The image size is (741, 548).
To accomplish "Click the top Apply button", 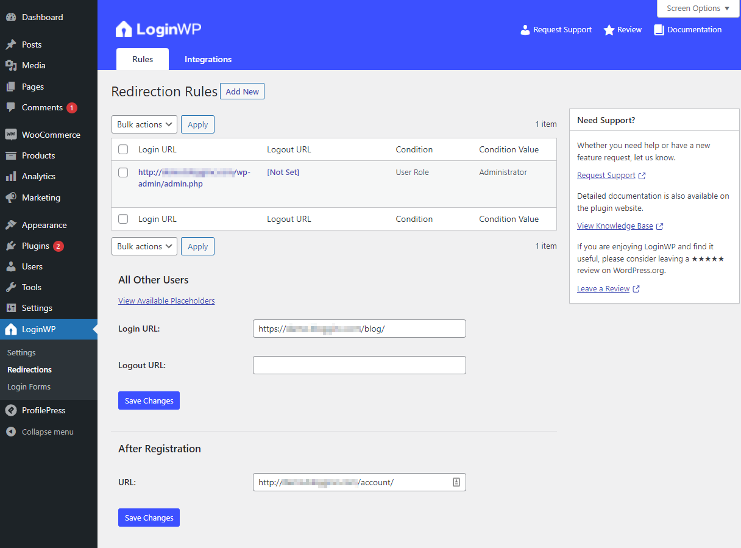I will point(197,124).
